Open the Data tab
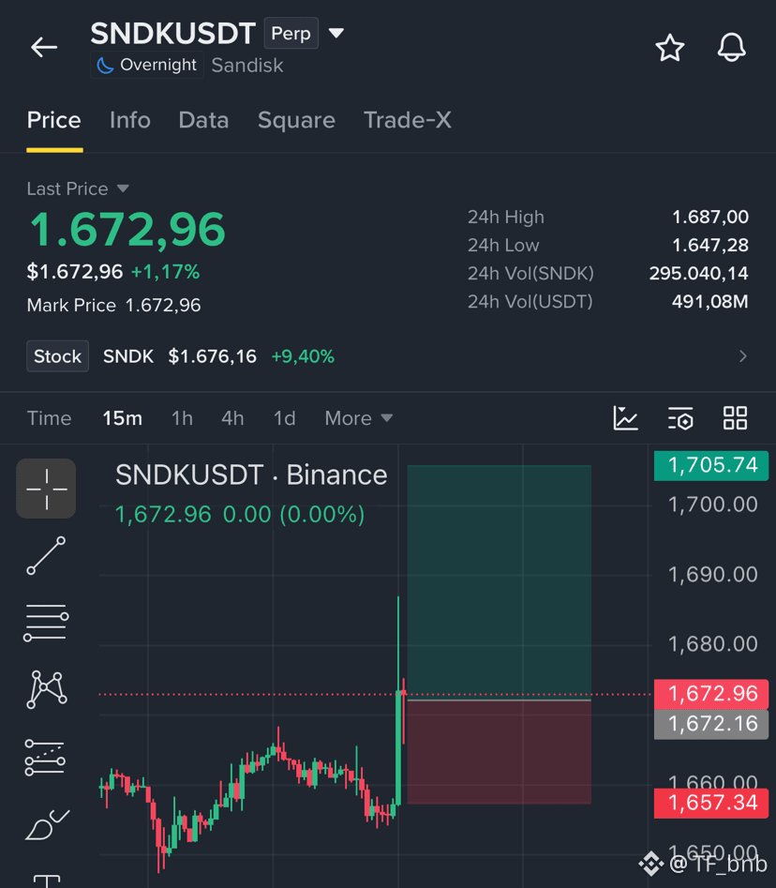 [203, 120]
